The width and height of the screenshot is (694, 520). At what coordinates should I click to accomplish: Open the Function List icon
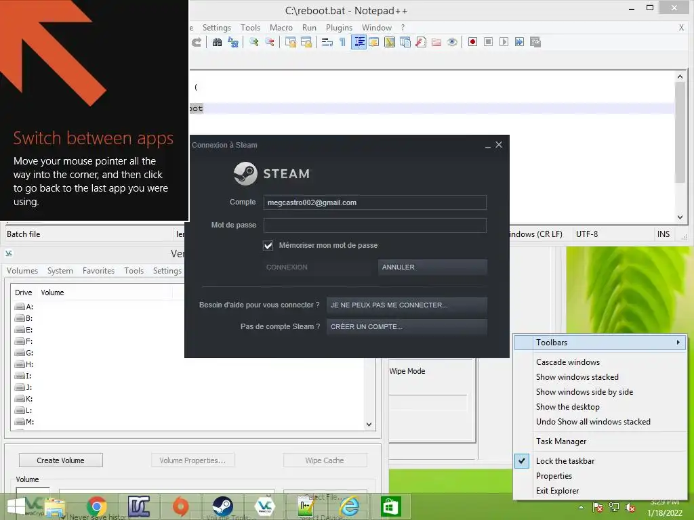421,42
